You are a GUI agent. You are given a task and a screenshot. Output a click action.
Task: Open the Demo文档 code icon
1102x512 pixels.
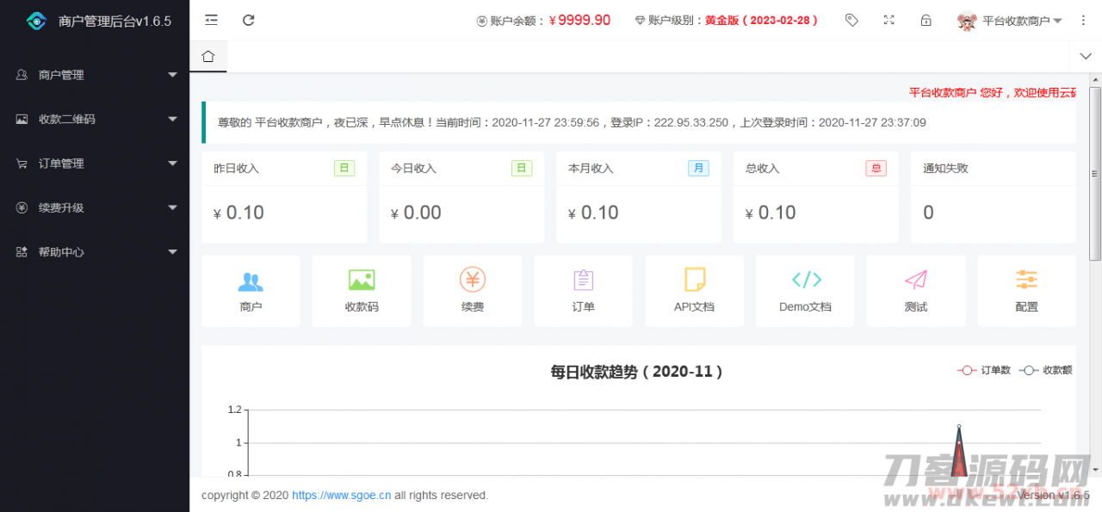805,281
